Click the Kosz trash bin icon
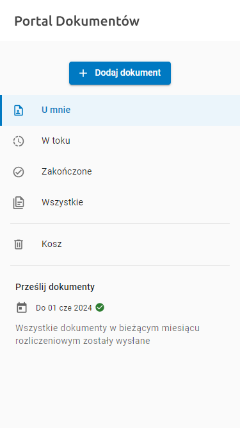 coord(19,244)
